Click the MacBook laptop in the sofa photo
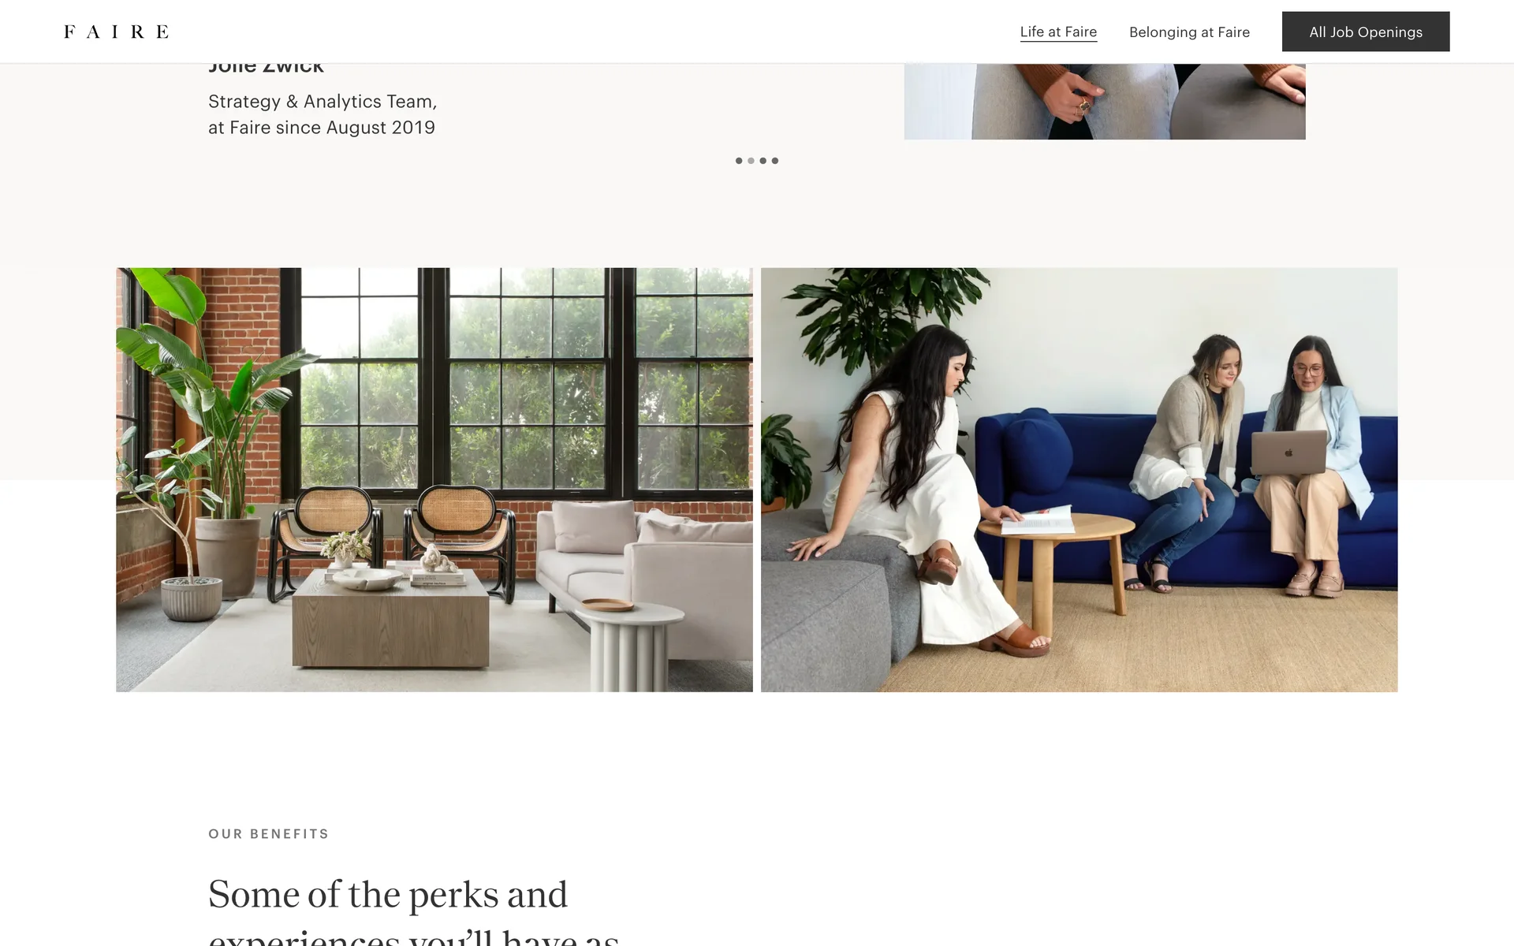Viewport: 1514px width, 946px height. (1288, 453)
